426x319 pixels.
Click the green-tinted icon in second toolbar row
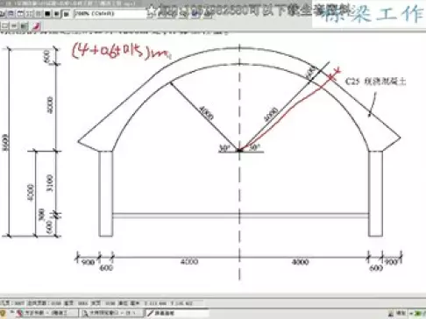(x=24, y=25)
